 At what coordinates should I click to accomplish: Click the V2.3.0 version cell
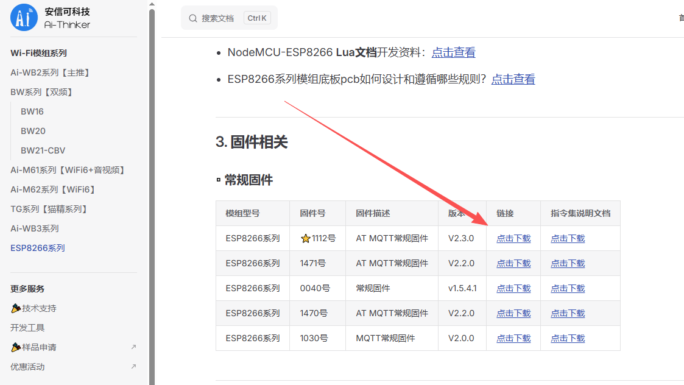[461, 238]
